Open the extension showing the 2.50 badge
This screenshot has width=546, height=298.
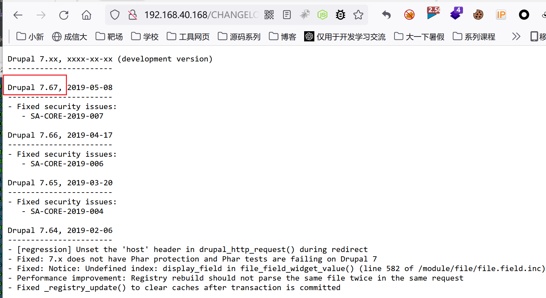[433, 13]
